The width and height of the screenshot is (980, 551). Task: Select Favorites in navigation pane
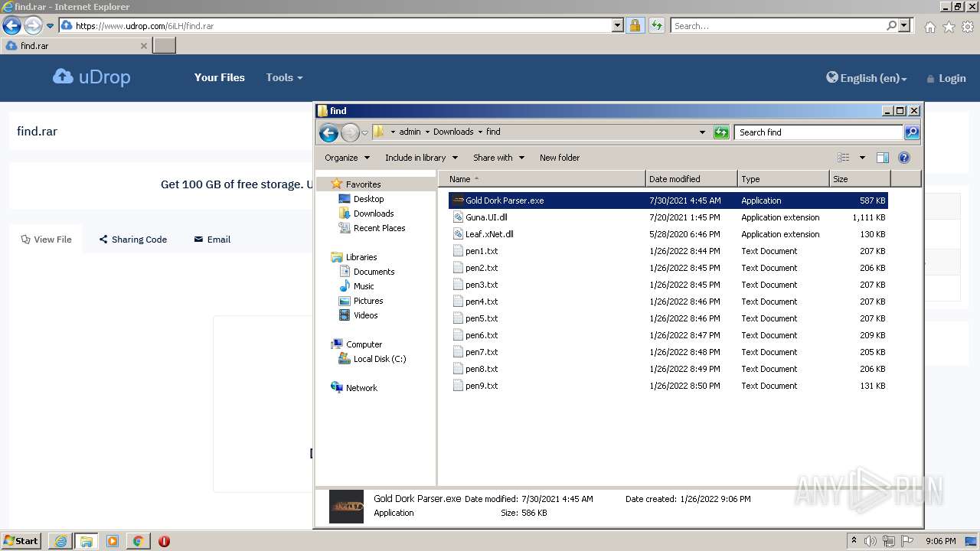pyautogui.click(x=363, y=184)
